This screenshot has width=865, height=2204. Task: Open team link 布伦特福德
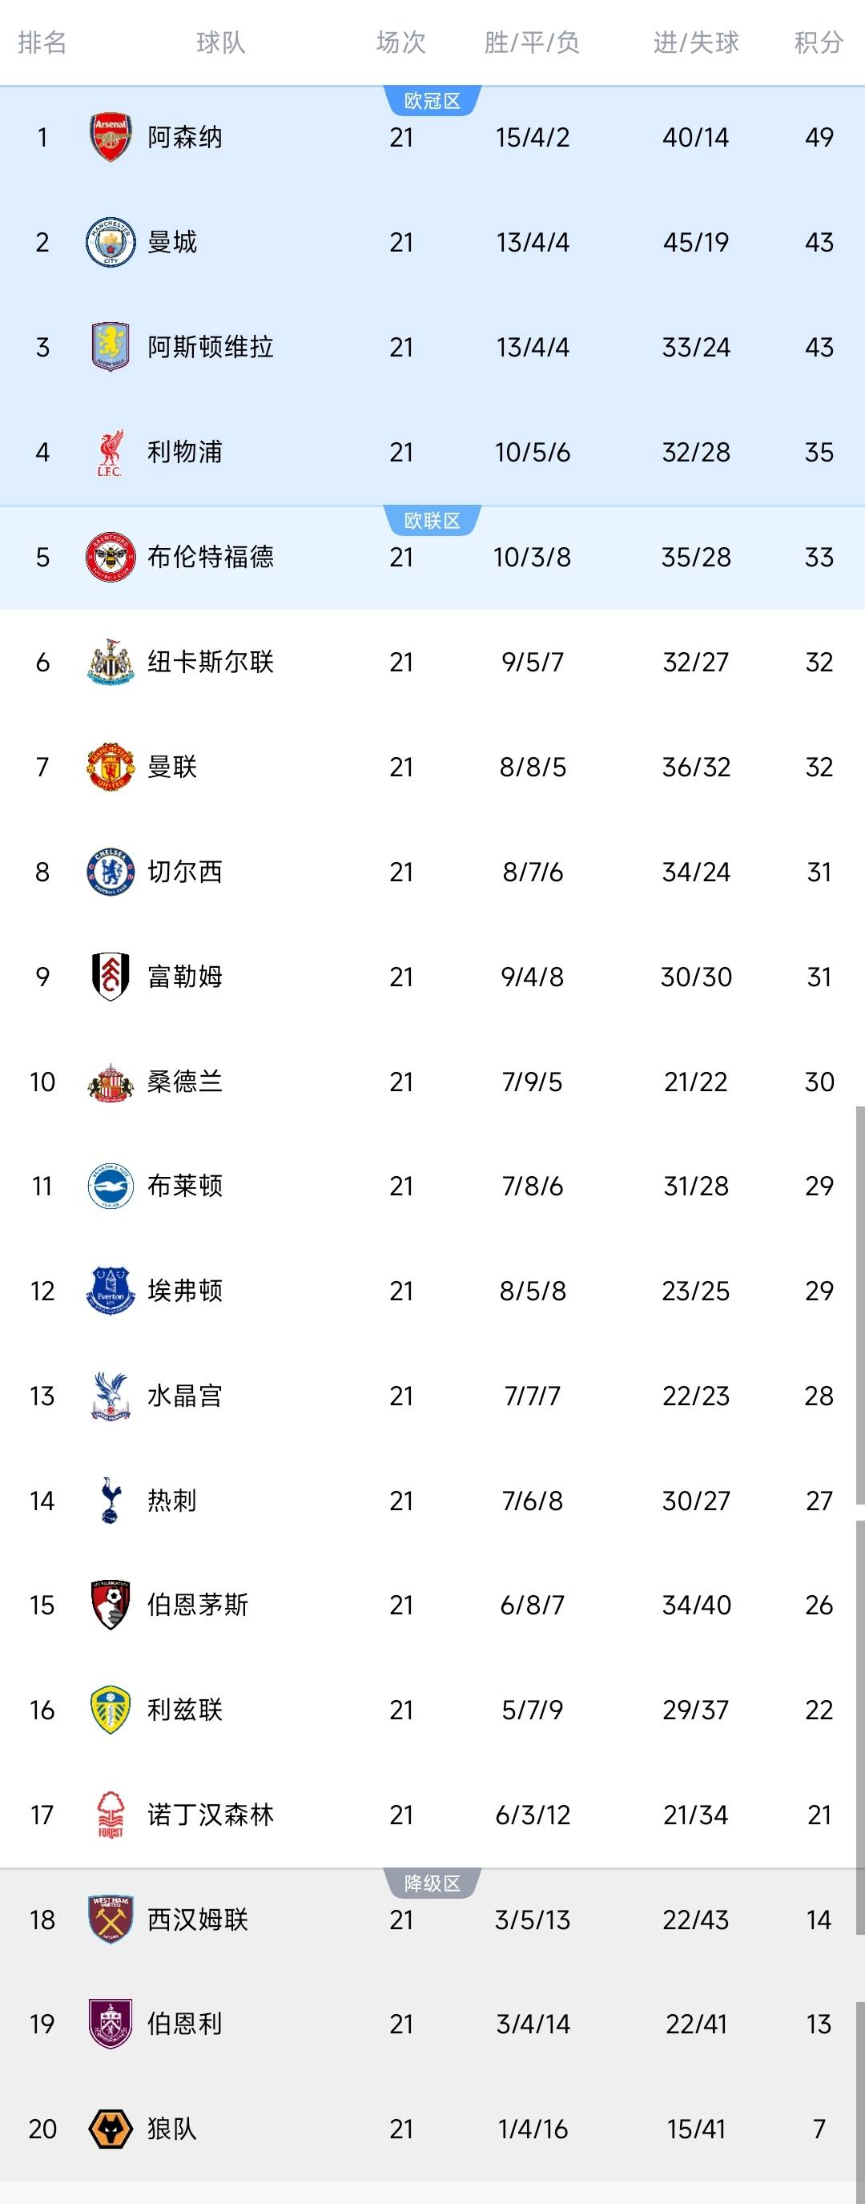click(211, 557)
